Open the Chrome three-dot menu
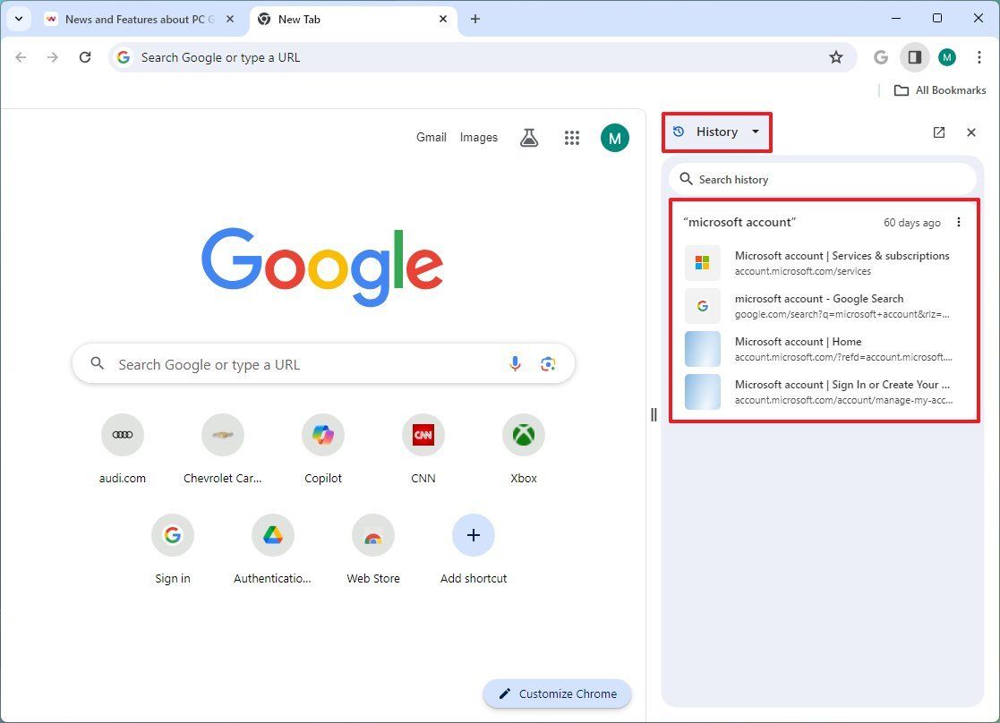The height and width of the screenshot is (723, 1000). tap(980, 56)
